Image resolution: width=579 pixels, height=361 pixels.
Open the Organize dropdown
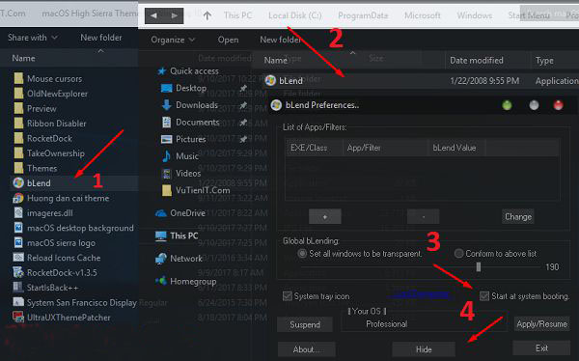pos(173,40)
